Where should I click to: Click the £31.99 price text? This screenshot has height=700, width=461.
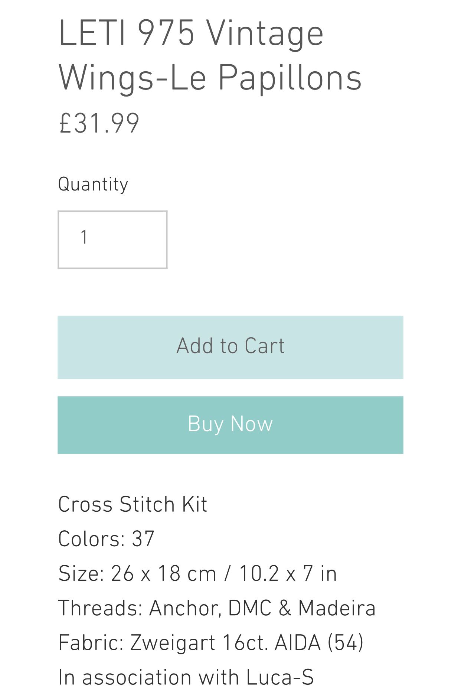coord(99,123)
